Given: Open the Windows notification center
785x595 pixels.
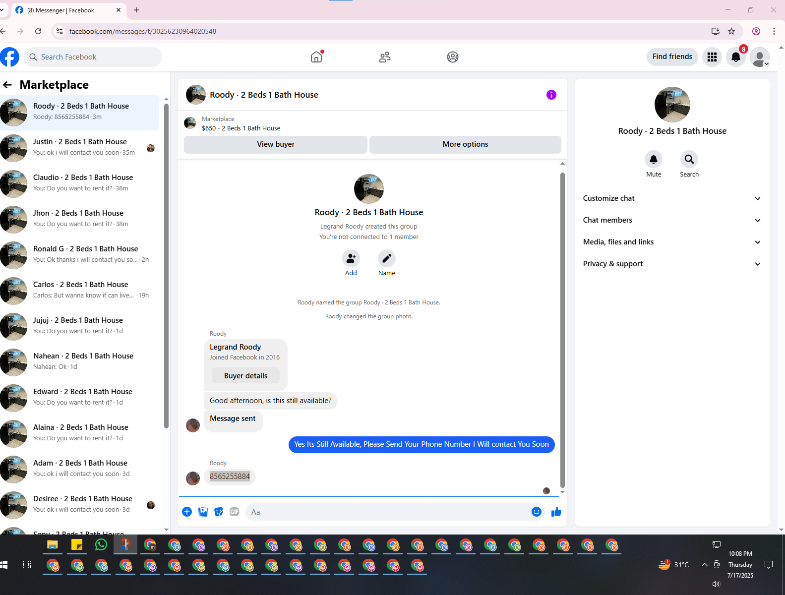Looking at the screenshot, I should pyautogui.click(x=769, y=565).
